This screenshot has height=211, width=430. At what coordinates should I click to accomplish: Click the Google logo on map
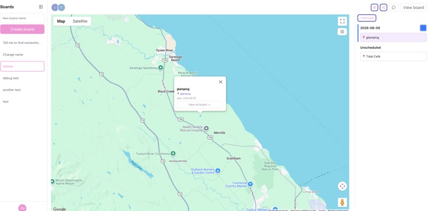click(x=60, y=209)
